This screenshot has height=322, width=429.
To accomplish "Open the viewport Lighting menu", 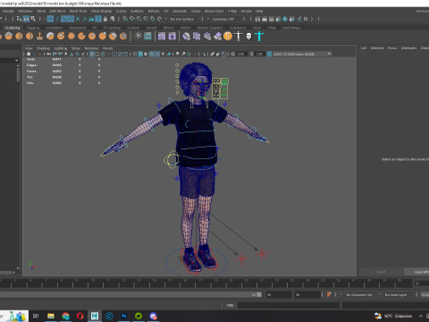I will coord(61,48).
